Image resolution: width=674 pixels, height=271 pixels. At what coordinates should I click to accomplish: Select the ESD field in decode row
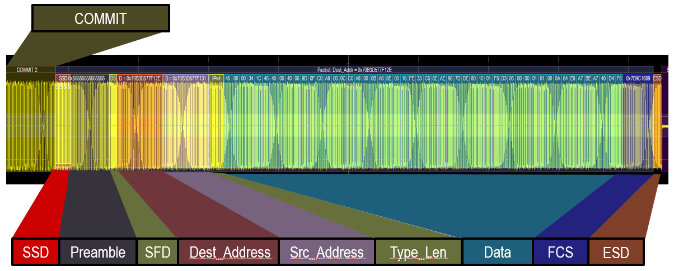[x=657, y=78]
